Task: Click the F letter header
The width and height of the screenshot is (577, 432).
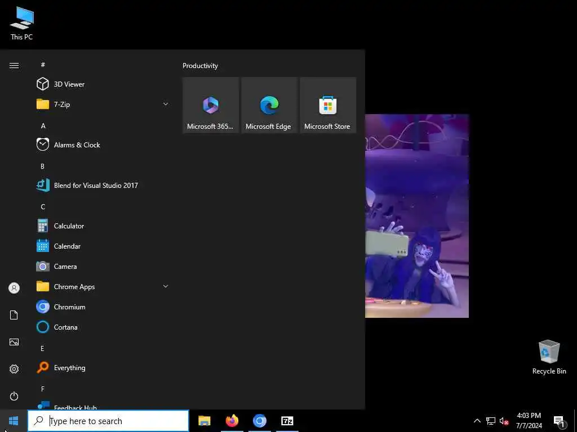Action: 42,389
